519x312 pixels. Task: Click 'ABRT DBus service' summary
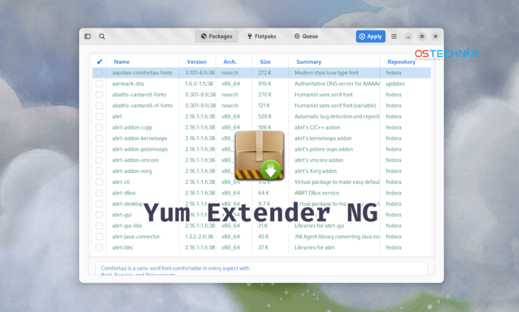click(317, 193)
